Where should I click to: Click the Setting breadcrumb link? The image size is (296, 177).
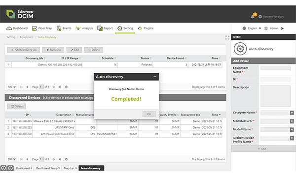pyautogui.click(x=11, y=37)
